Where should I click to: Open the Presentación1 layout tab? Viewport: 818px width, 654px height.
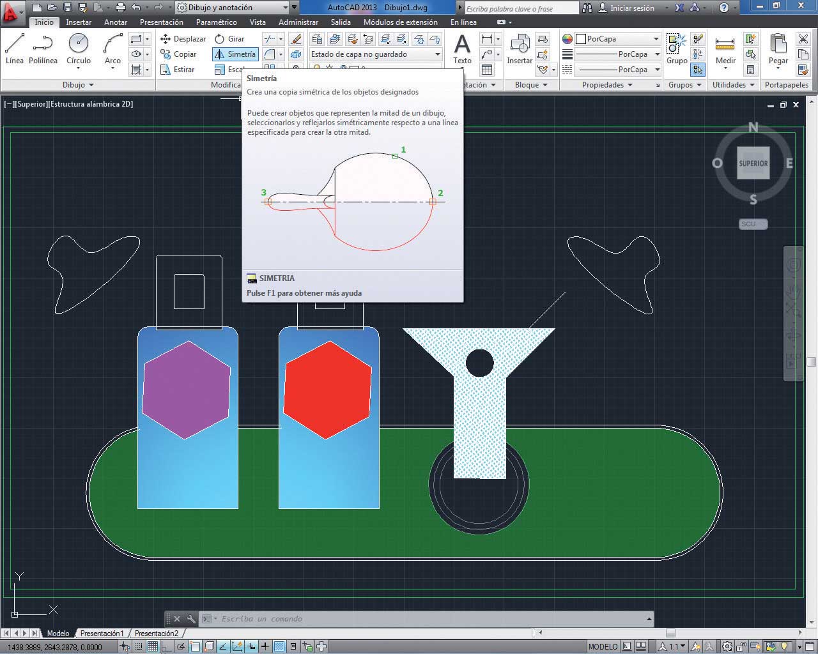coord(102,634)
